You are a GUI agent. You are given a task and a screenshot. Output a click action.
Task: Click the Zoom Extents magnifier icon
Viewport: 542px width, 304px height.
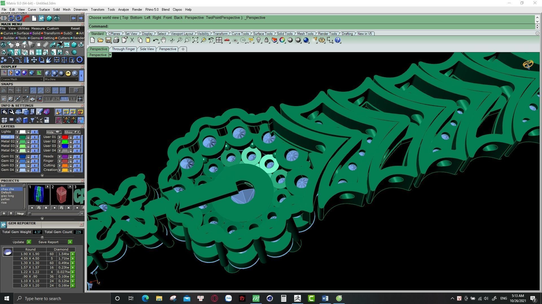coord(195,40)
